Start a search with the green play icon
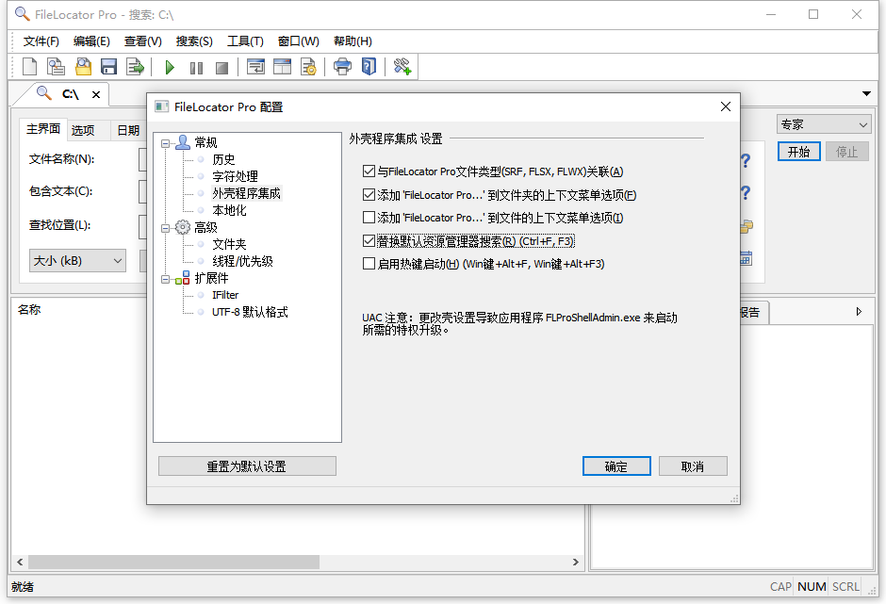The width and height of the screenshot is (886, 604). [171, 67]
